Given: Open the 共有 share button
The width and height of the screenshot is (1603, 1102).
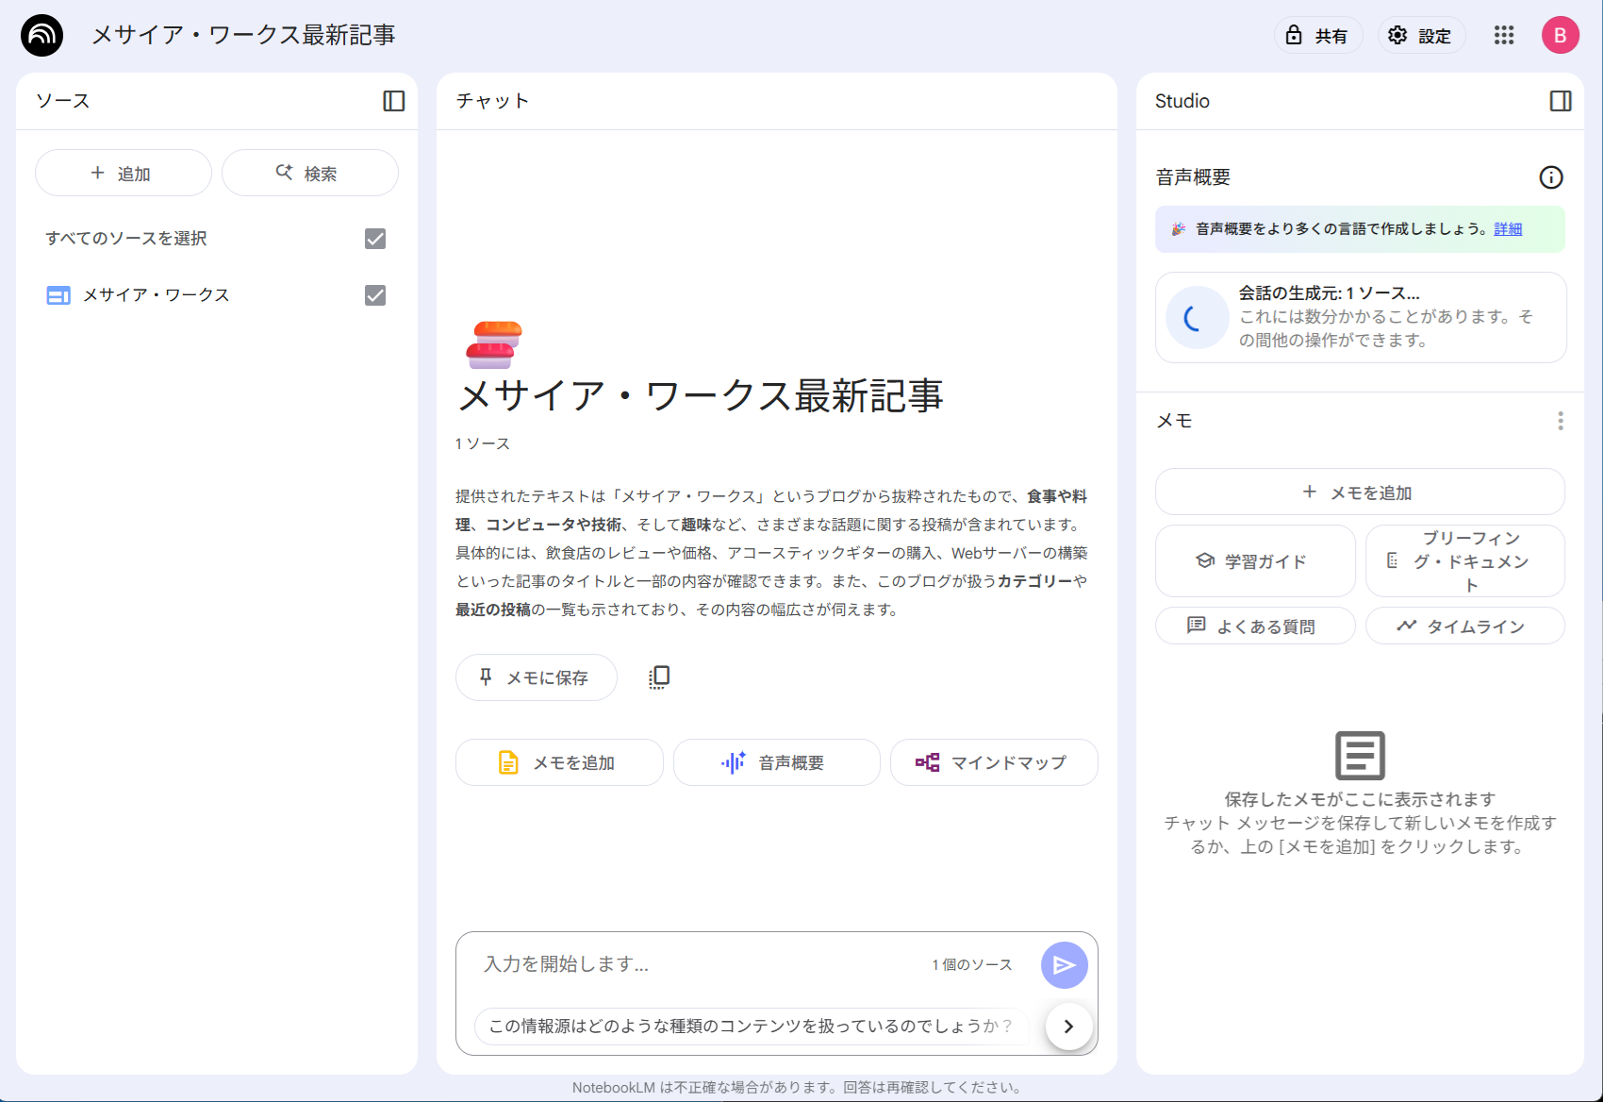Looking at the screenshot, I should pos(1318,36).
